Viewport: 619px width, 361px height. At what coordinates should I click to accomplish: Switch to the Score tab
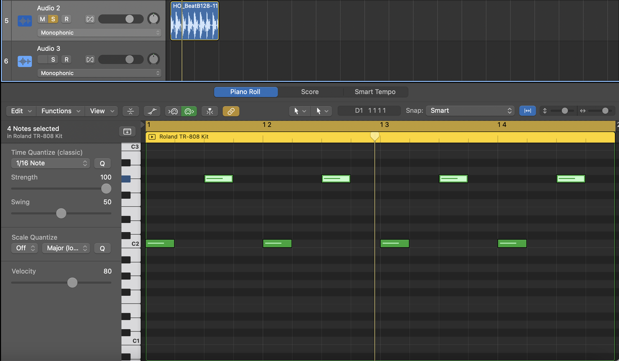pyautogui.click(x=310, y=92)
